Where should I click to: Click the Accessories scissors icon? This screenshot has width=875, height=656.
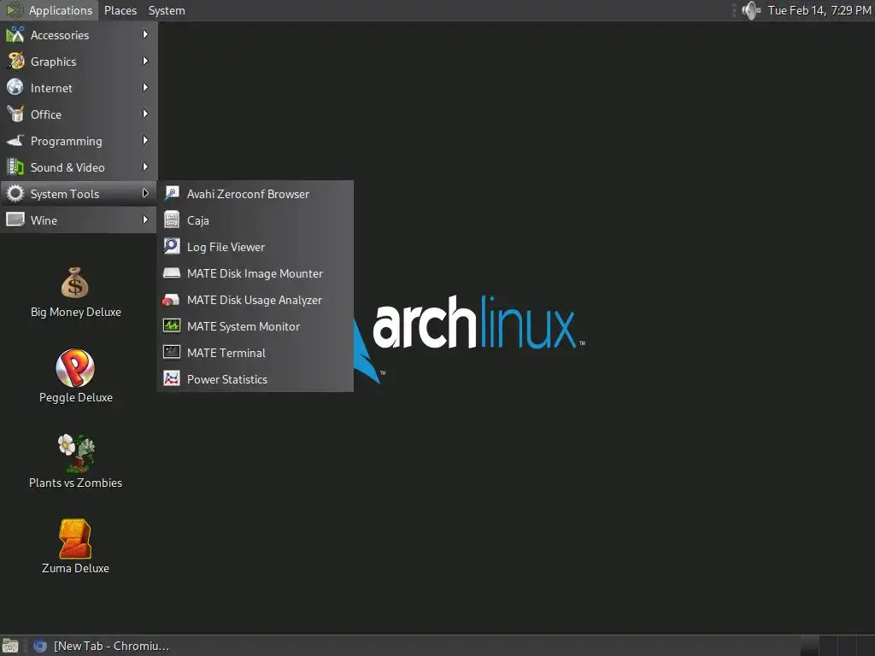15,35
